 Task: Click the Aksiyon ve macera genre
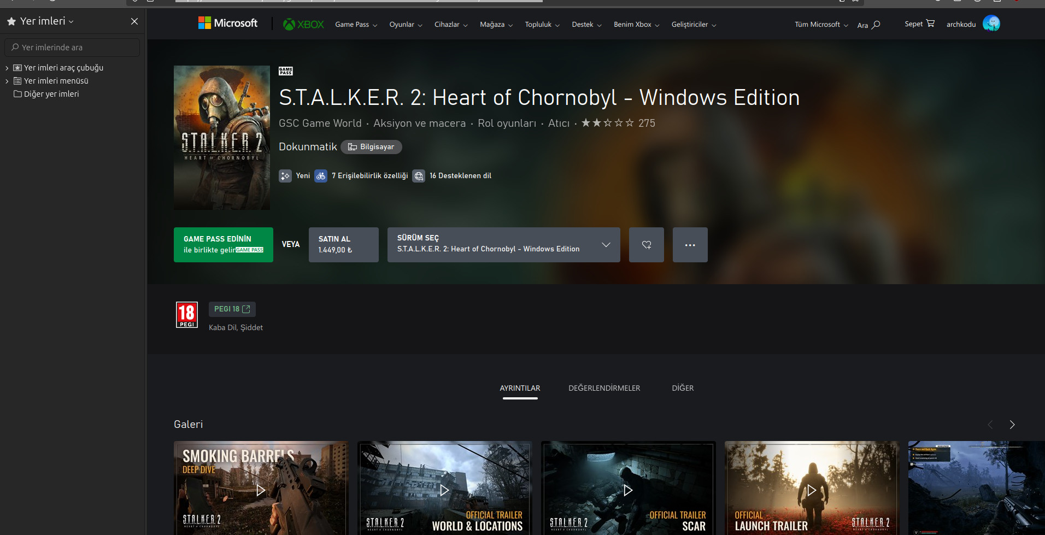click(x=420, y=124)
